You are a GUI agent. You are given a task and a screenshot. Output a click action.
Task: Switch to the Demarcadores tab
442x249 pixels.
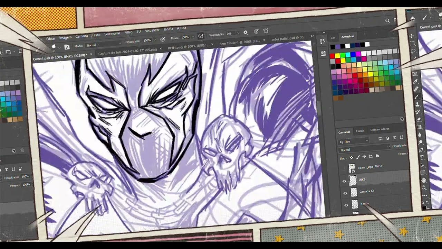[380, 129]
